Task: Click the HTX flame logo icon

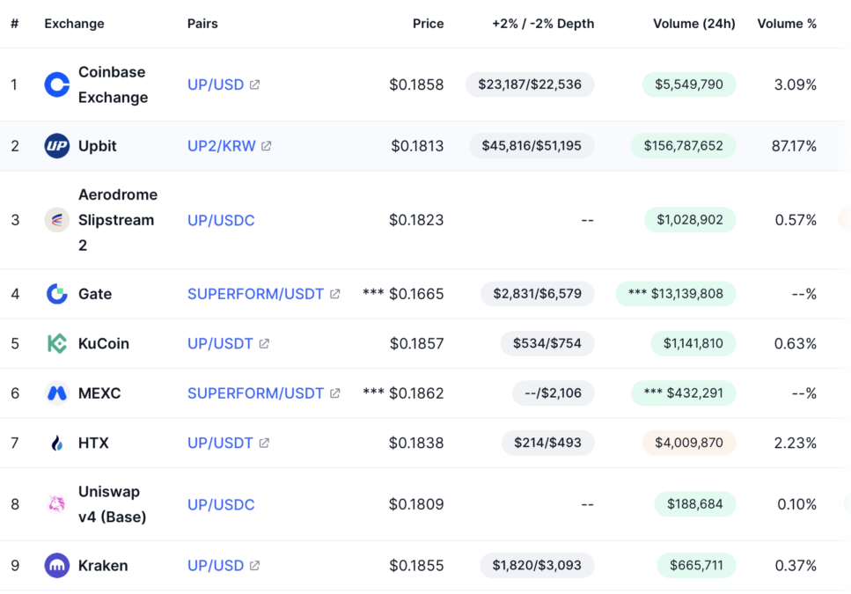Action: coord(57,443)
